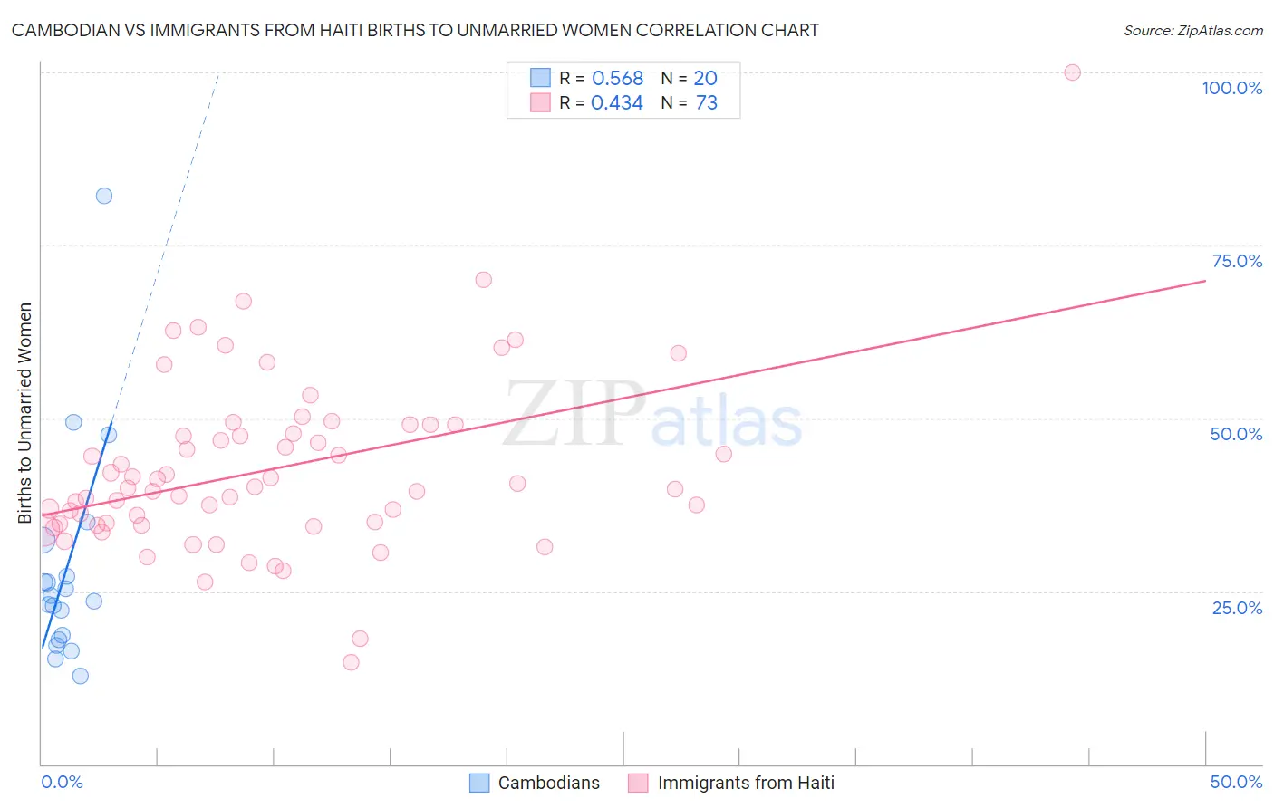Screen dimensions: 1274x808
Task: Click the blue swatch beside R = 0.568
Action: pyautogui.click(x=540, y=78)
